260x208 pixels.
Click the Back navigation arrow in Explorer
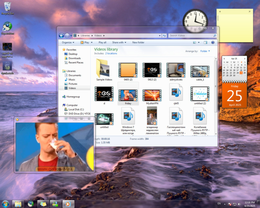coord(61,36)
